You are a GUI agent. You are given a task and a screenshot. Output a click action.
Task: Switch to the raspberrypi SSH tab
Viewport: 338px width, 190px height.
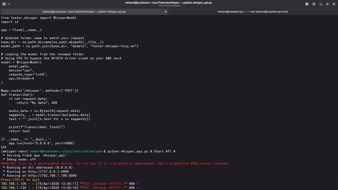(253, 12)
